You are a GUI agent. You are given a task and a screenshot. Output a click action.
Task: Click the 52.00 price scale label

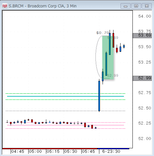click(145, 139)
